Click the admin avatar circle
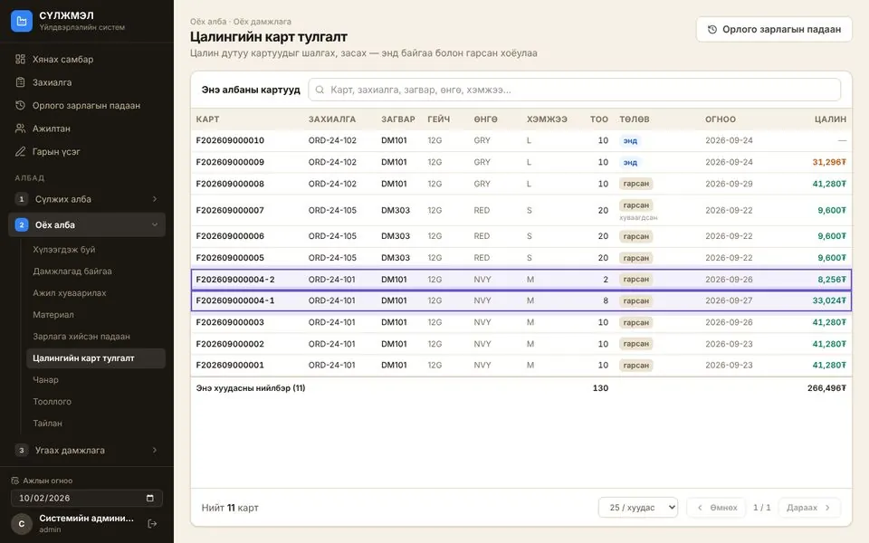The width and height of the screenshot is (869, 543). coord(22,524)
